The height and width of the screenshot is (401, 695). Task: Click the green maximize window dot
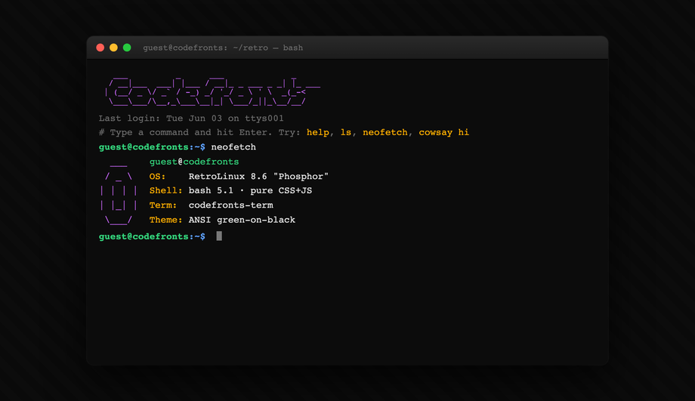coord(127,48)
